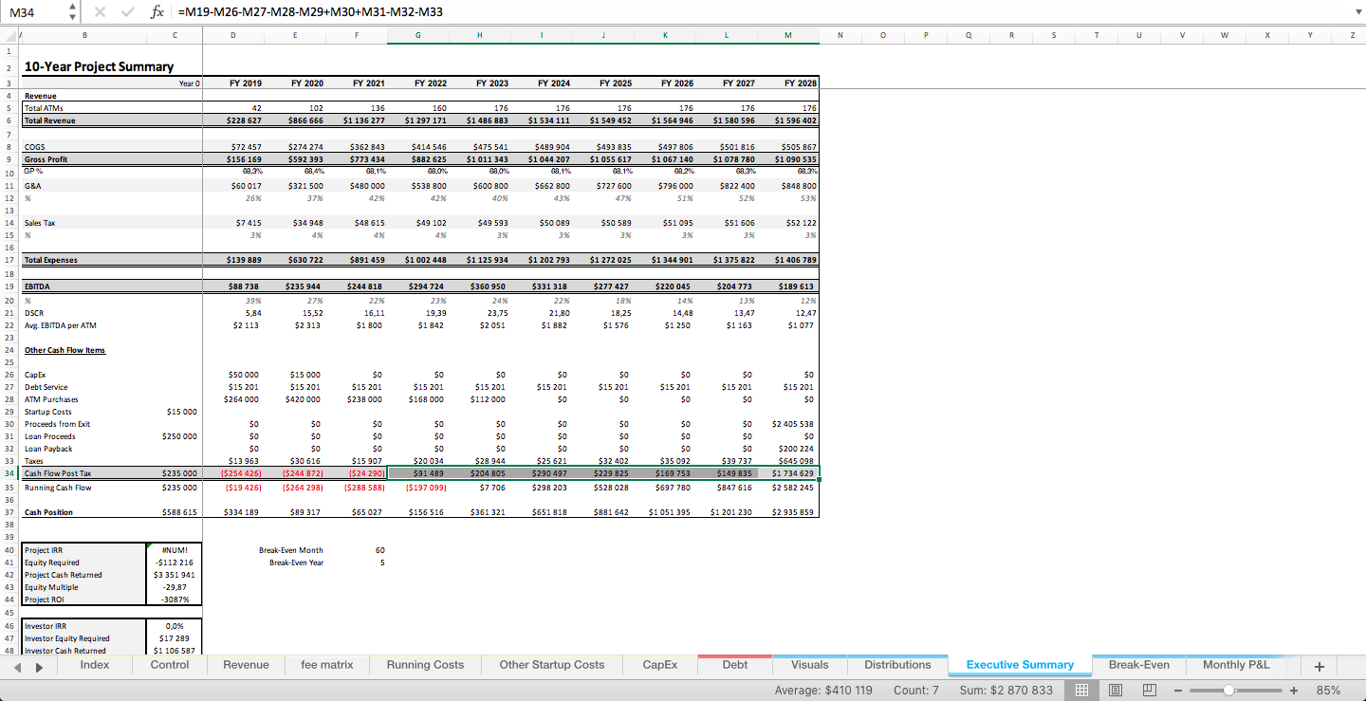The width and height of the screenshot is (1366, 701).
Task: Cancel the formula entry with the X icon
Action: pyautogui.click(x=99, y=12)
